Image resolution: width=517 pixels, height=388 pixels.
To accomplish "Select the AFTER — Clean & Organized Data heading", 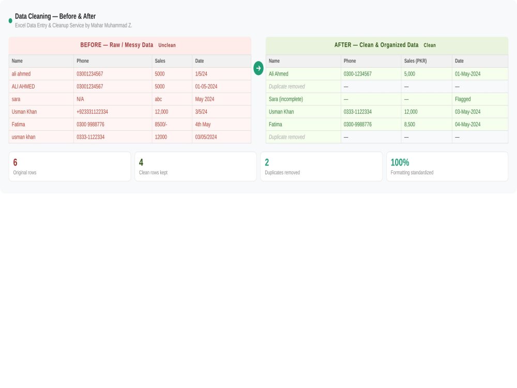I will [376, 45].
